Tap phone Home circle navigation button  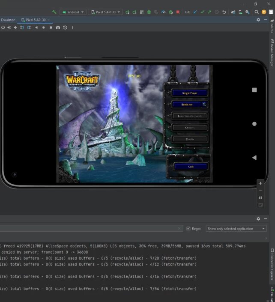[x=254, y=124]
